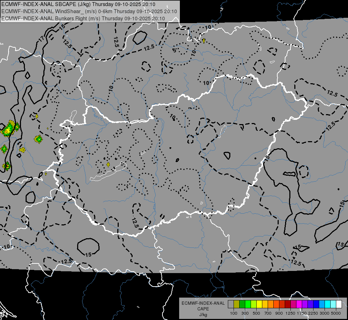
Task: Click the CAPE label in the legend box
Action: (x=203, y=309)
